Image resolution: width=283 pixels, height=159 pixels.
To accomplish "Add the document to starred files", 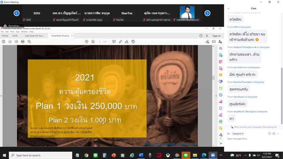I will point(10,42).
